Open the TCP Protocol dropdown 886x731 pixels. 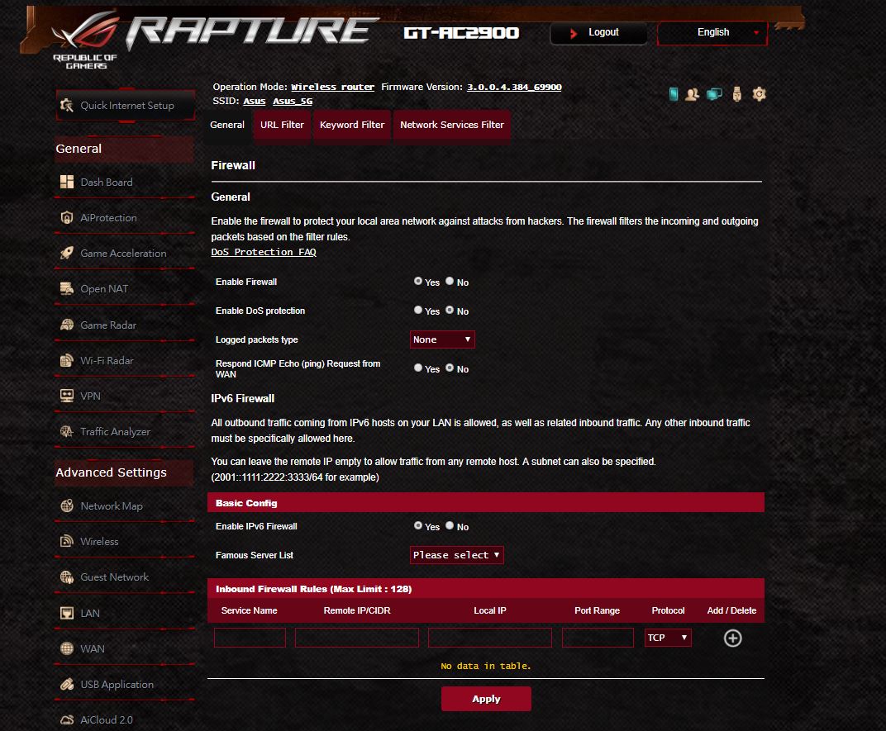tap(667, 638)
